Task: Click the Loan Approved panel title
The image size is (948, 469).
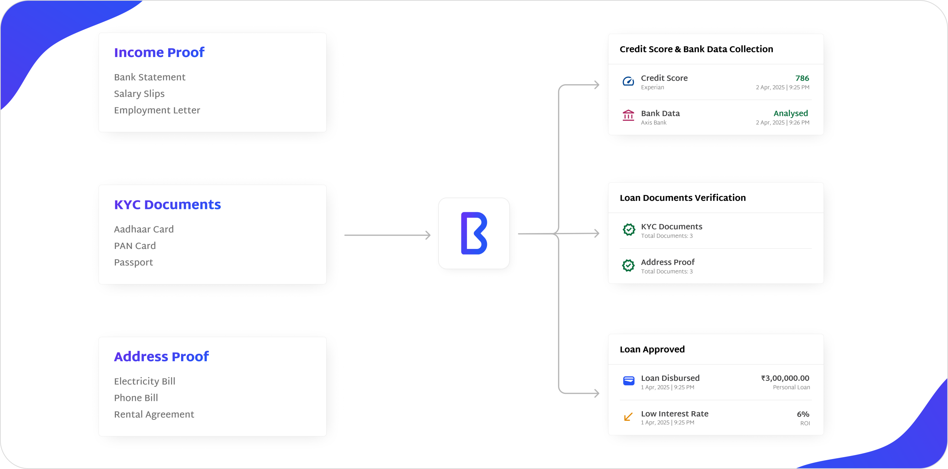Action: [652, 349]
